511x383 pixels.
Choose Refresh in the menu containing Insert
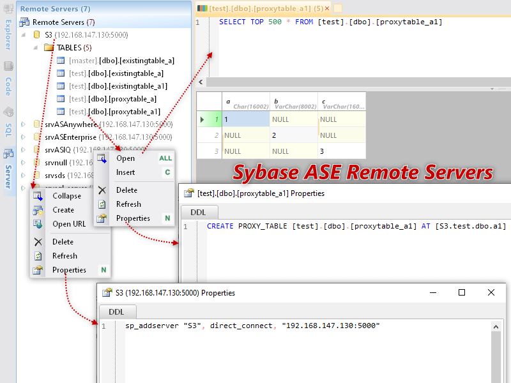[129, 204]
